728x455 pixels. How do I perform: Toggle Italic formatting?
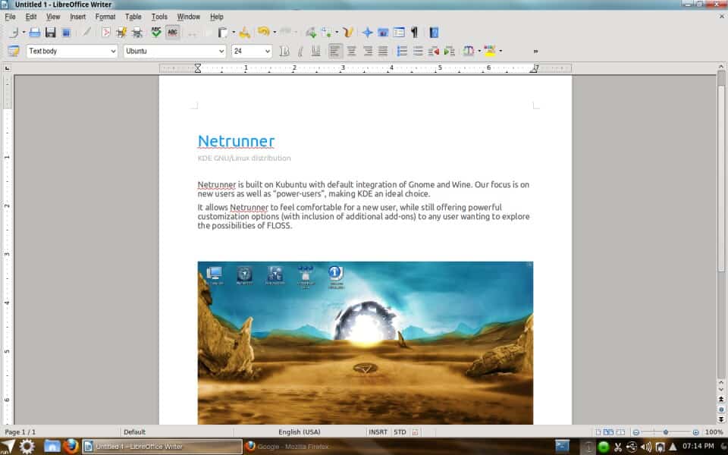coord(300,51)
